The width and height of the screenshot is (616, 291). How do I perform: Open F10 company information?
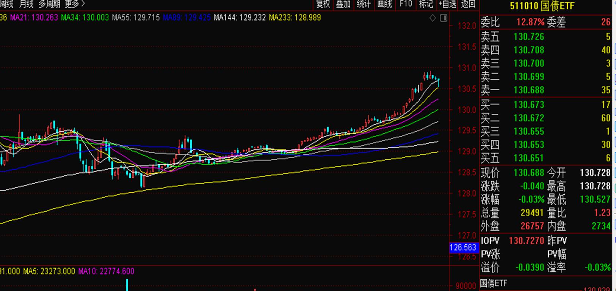406,4
